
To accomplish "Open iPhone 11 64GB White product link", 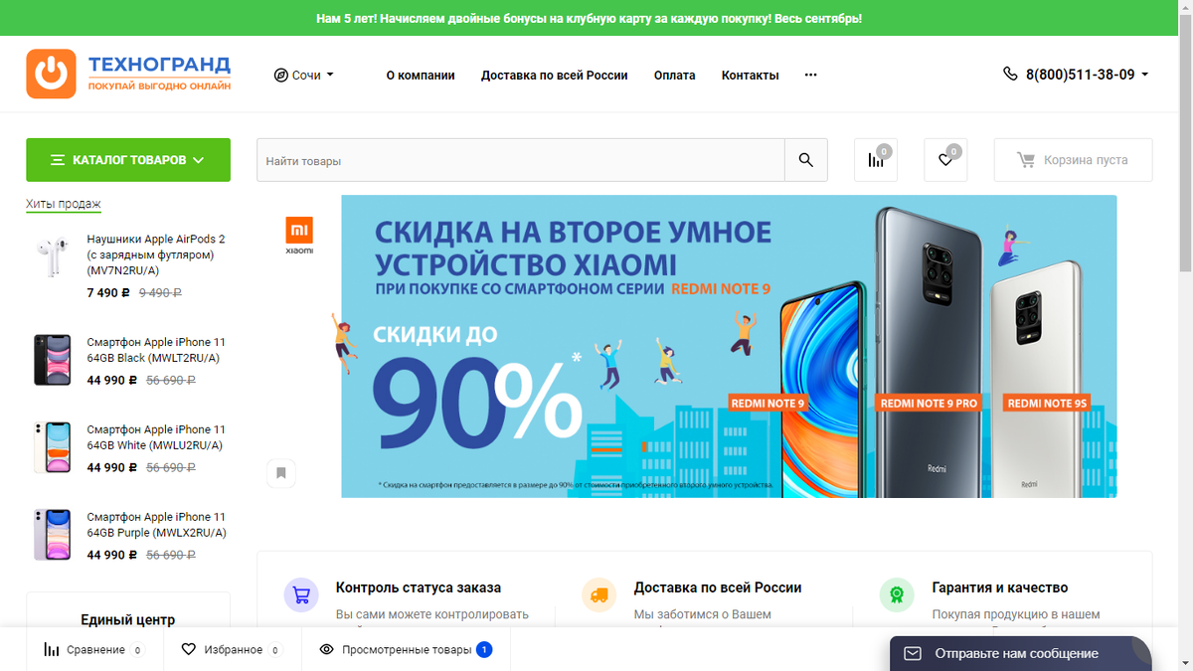I will [156, 437].
